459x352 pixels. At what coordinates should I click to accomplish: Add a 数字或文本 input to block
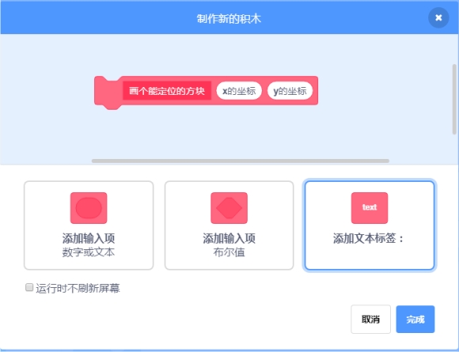pos(89,225)
